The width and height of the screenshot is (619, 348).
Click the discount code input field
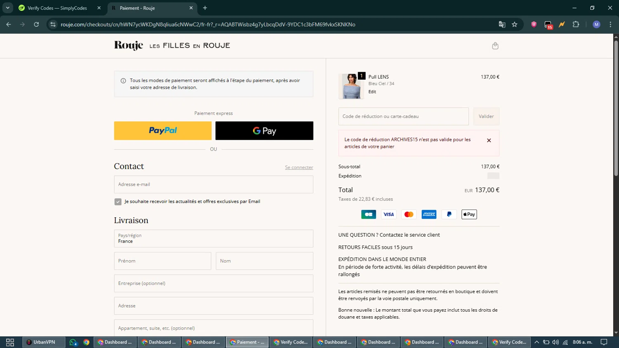click(404, 116)
